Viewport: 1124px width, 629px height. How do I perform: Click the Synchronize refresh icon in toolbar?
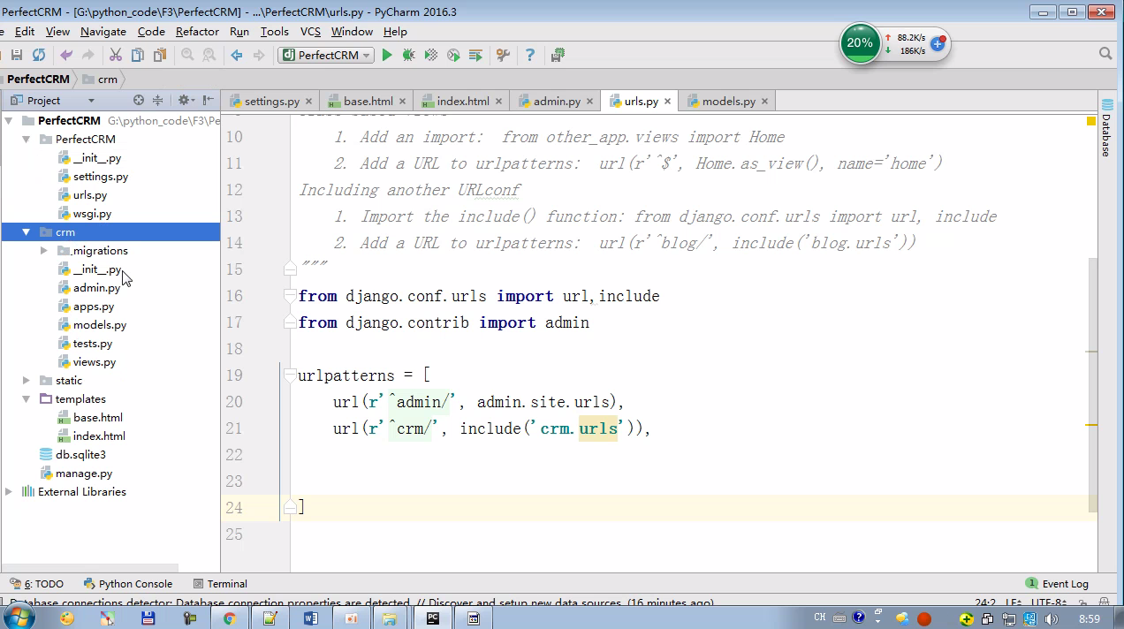click(x=38, y=55)
